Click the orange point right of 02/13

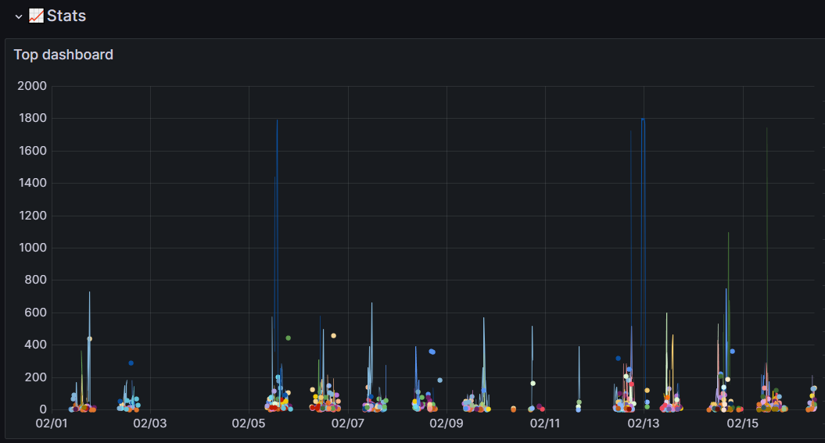(647, 391)
